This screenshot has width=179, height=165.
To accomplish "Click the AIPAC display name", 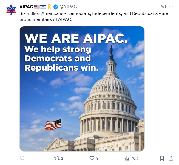I will pyautogui.click(x=26, y=7).
